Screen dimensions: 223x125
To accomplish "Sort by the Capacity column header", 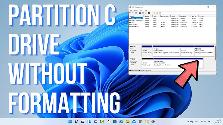I will (x=185, y=16).
